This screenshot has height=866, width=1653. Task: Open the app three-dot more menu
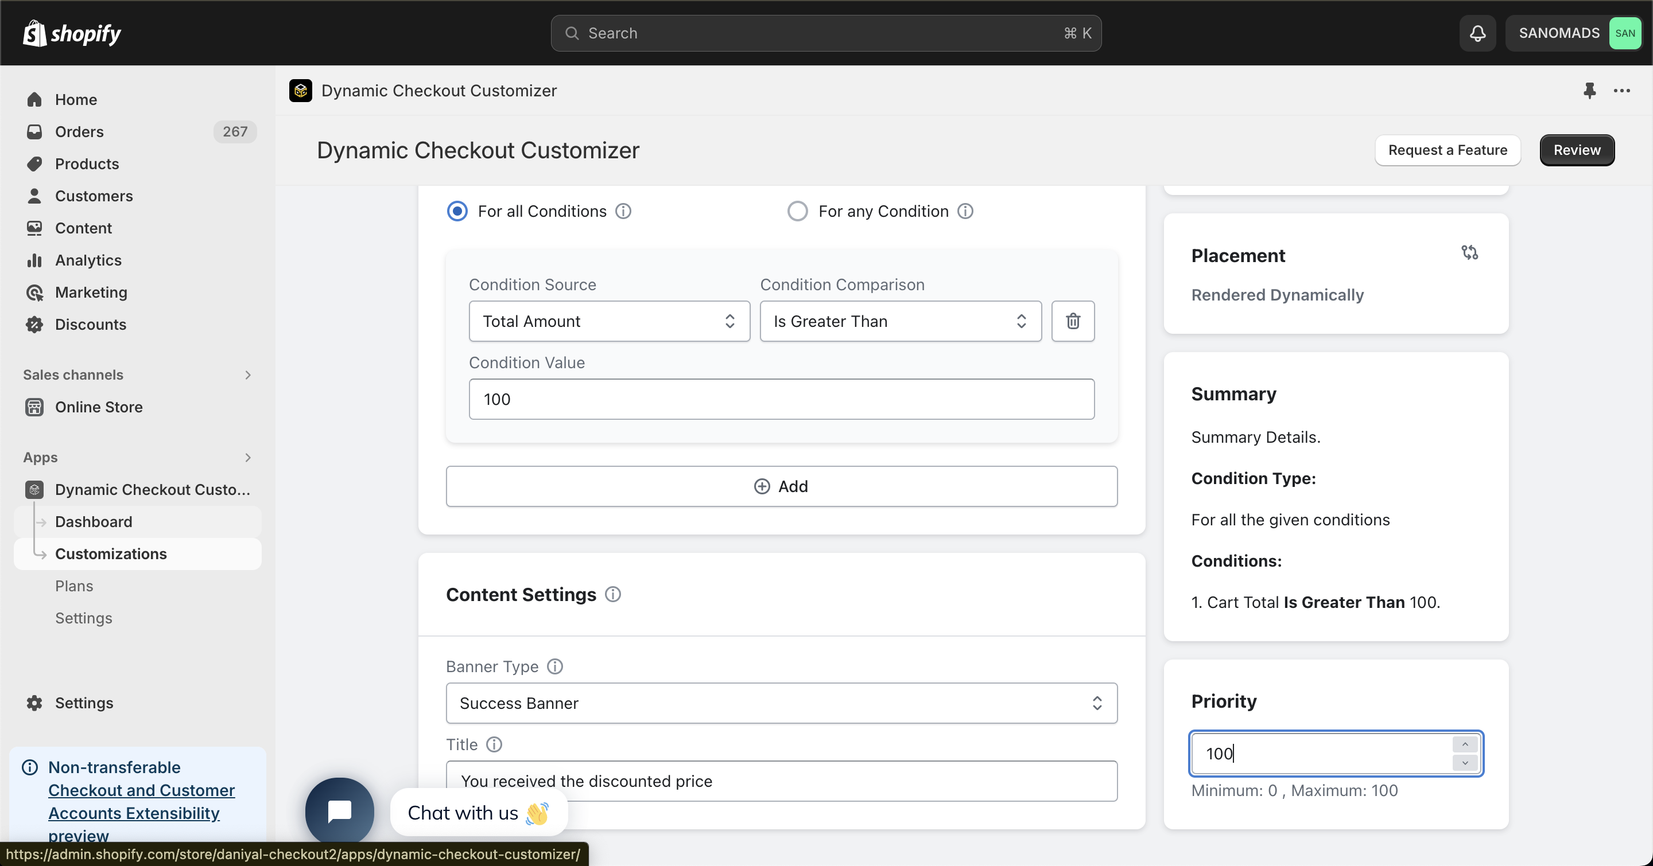click(1621, 91)
